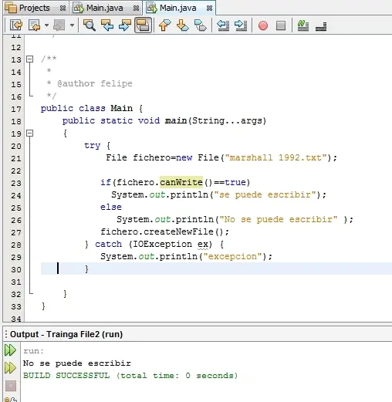392x402 pixels.
Task: Click "public class Main {" line
Action: (x=91, y=108)
